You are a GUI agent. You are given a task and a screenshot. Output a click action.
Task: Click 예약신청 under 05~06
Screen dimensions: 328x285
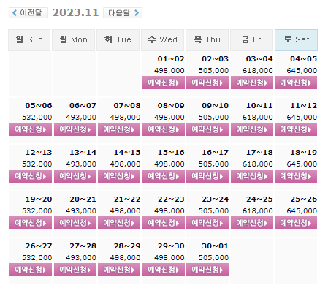pyautogui.click(x=31, y=129)
